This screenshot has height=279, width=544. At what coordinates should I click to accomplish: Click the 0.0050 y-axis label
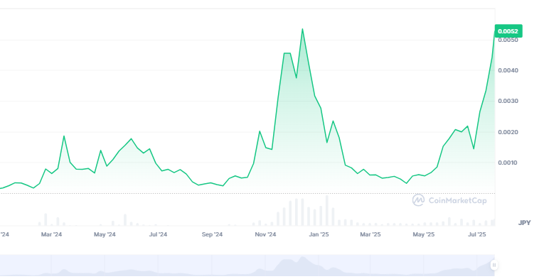tap(508, 40)
